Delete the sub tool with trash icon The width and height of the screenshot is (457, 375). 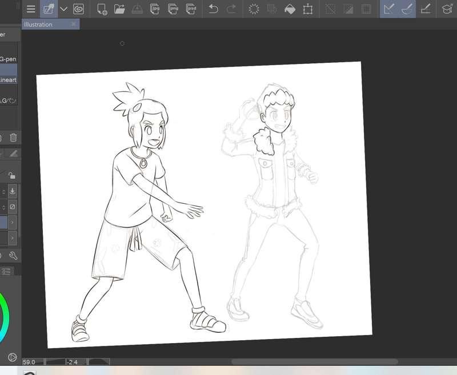[x=13, y=138]
